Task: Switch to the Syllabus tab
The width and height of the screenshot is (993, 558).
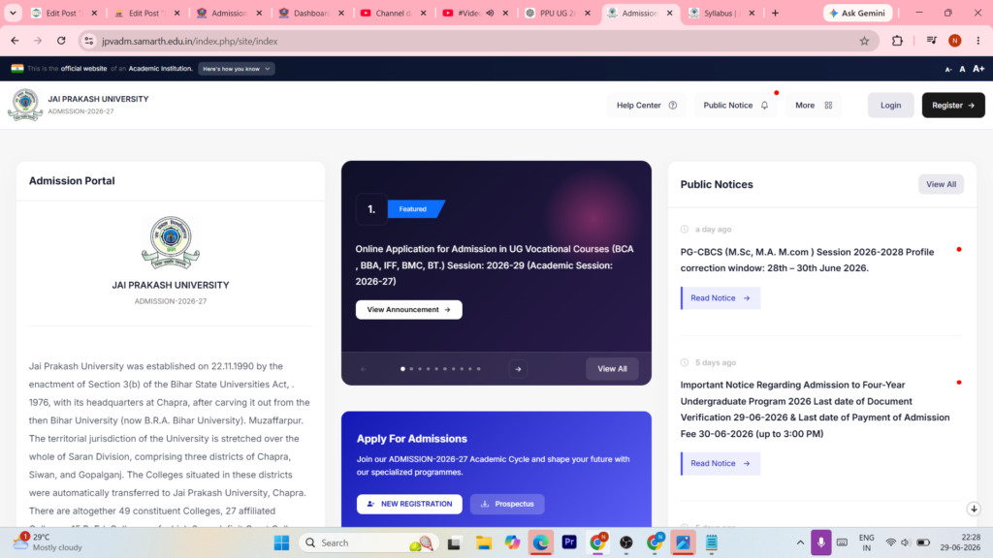Action: (720, 13)
